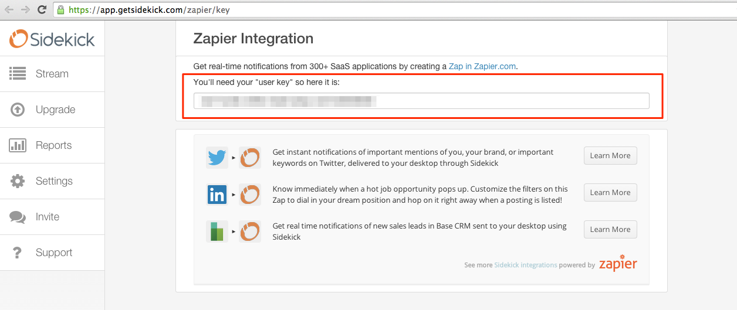The image size is (737, 310).
Task: Select the user key text field
Action: coord(421,101)
